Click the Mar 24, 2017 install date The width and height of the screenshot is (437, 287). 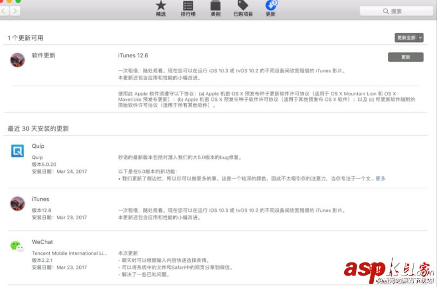point(72,171)
